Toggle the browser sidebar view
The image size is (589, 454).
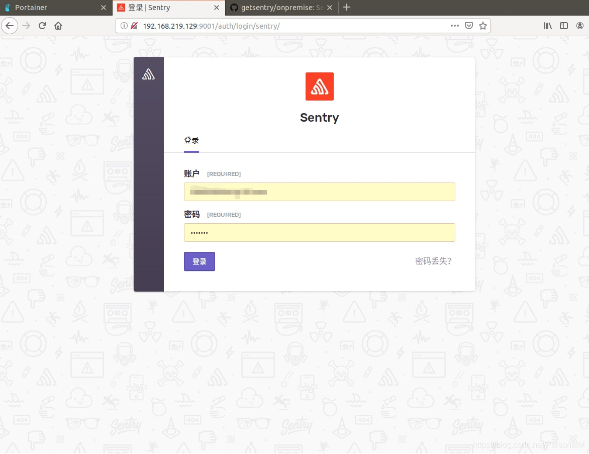pos(564,26)
